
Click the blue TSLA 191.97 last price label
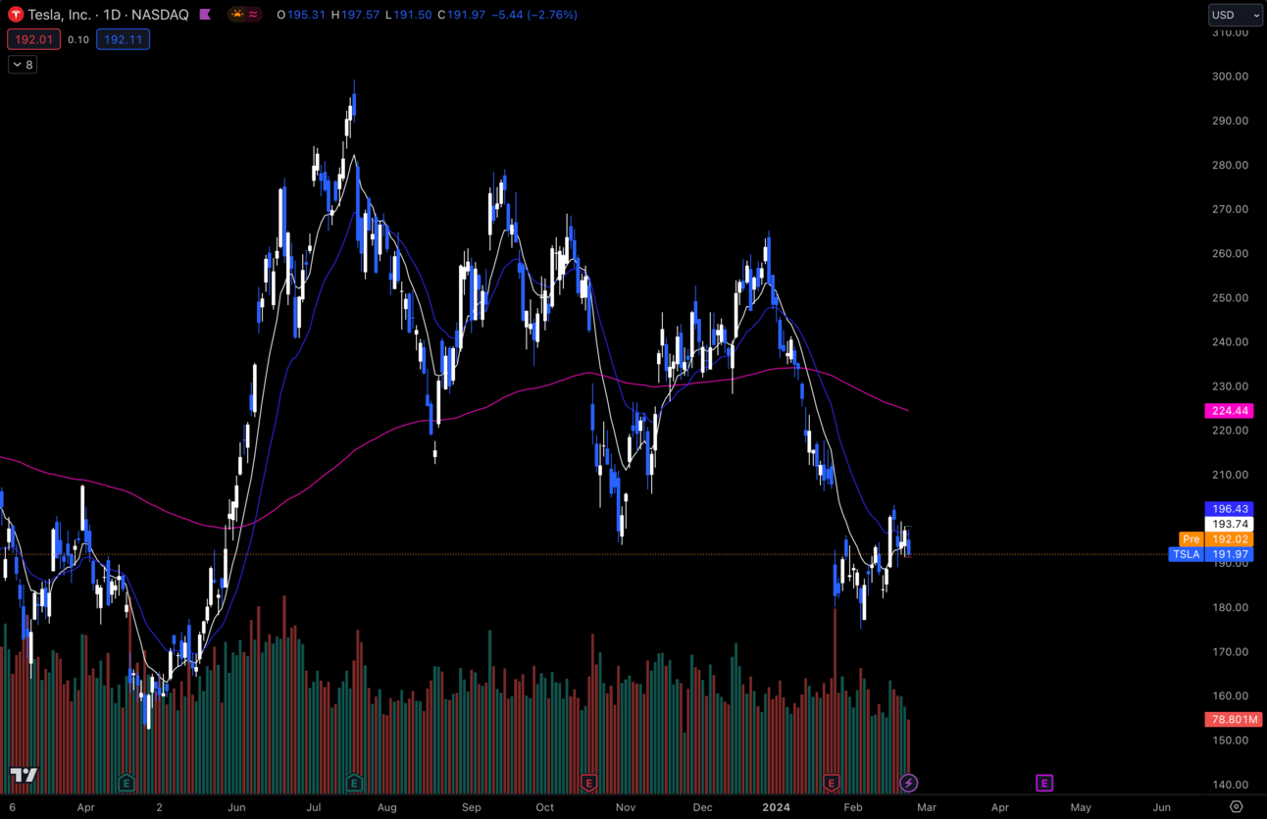tap(1211, 554)
